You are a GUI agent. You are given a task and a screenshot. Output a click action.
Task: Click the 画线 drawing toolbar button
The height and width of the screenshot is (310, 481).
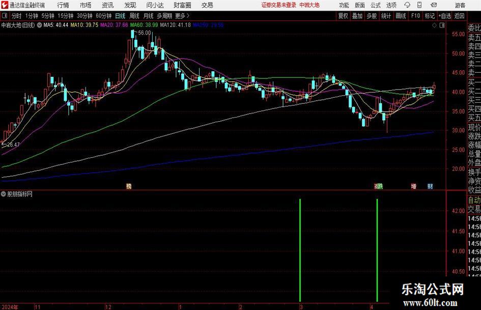coord(401,16)
